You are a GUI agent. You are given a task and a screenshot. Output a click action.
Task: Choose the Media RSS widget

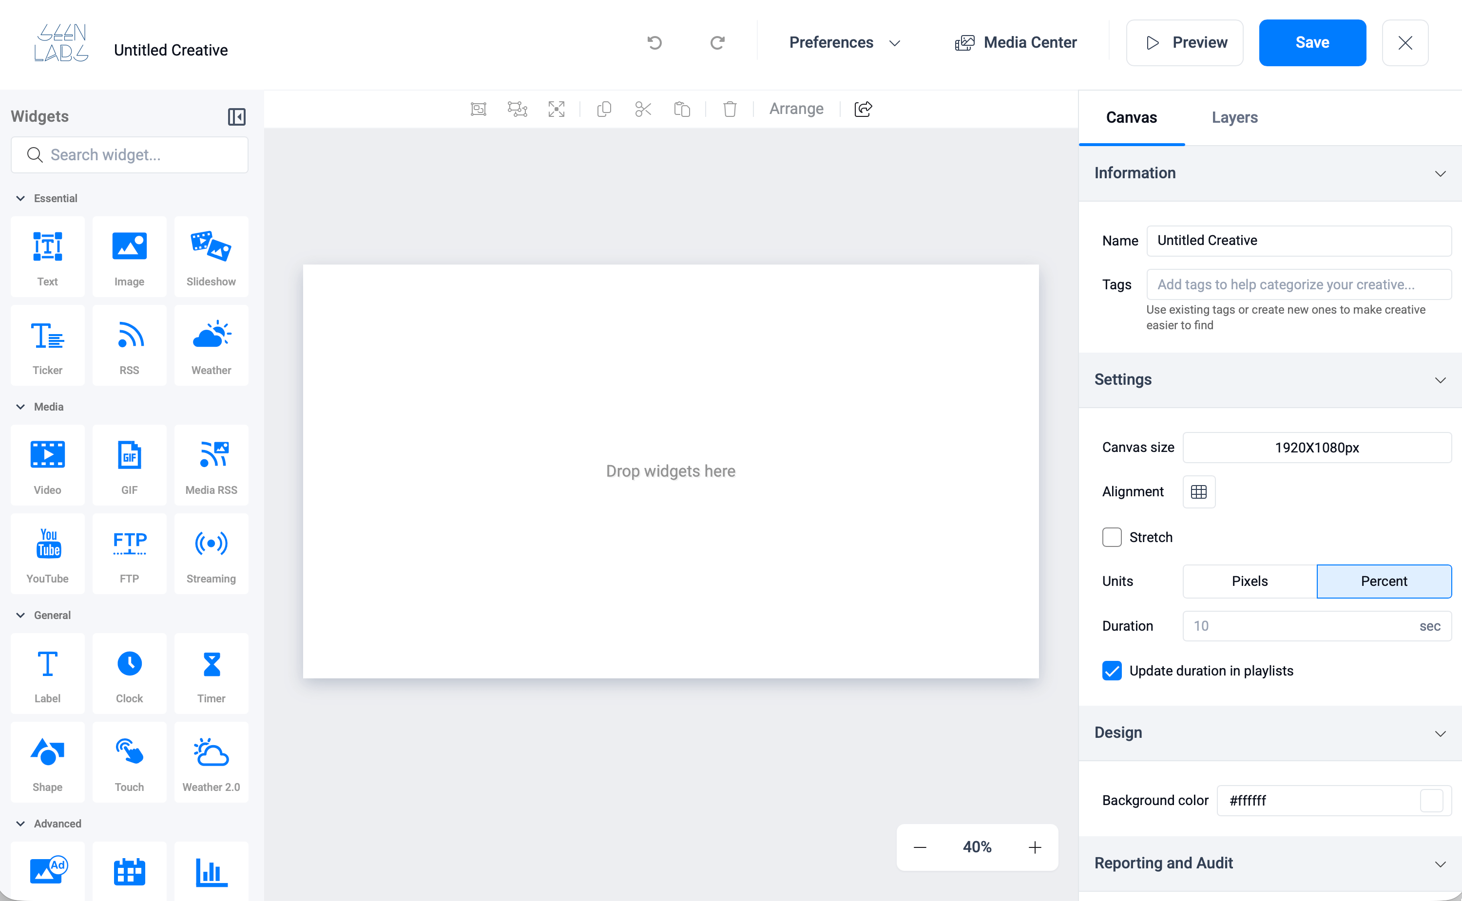[x=211, y=465]
